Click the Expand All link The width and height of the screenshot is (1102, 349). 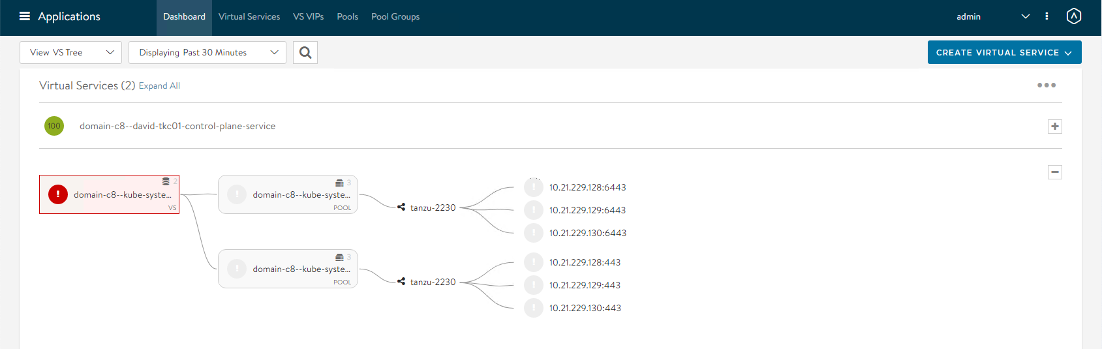coord(159,85)
